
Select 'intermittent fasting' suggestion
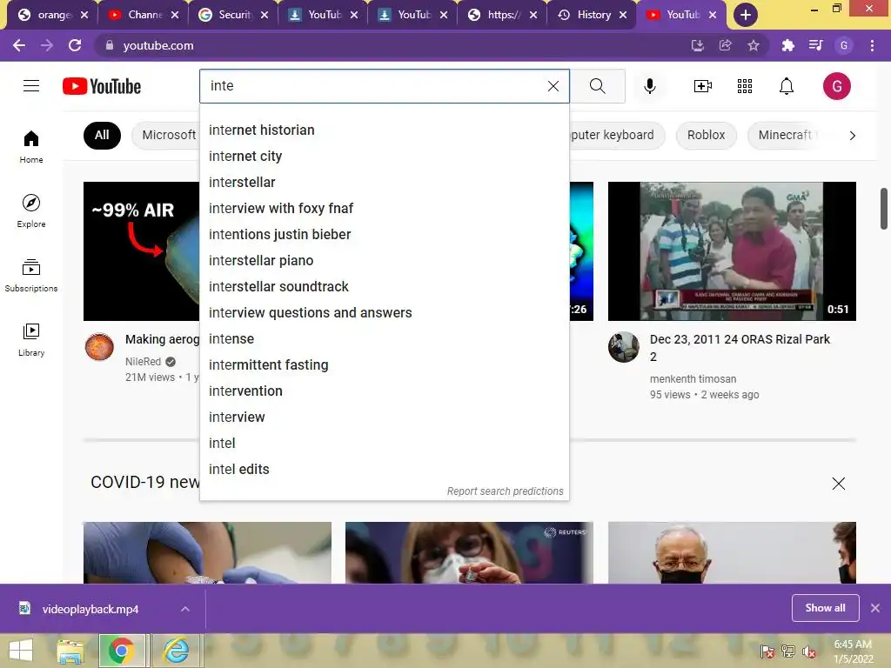(385, 365)
